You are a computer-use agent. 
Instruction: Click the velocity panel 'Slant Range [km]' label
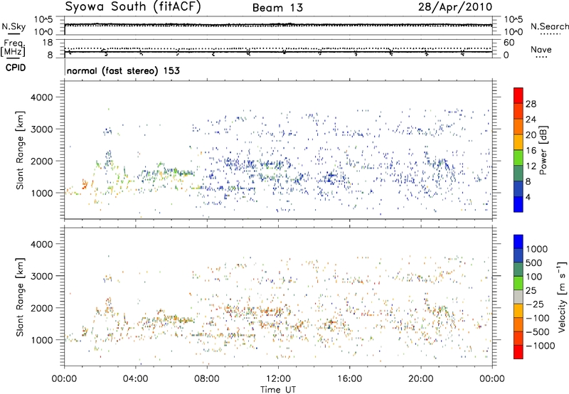click(x=20, y=297)
